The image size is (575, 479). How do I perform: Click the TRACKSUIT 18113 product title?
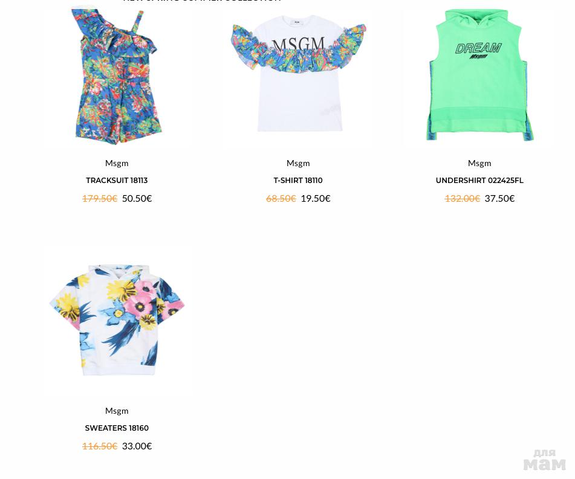coord(117,181)
